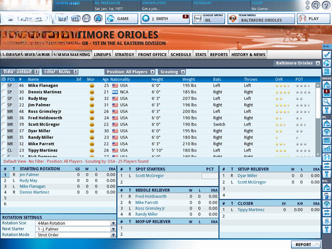Open the arrows transactions icon under BAL
The height and width of the screenshot is (249, 332).
click(327, 213)
